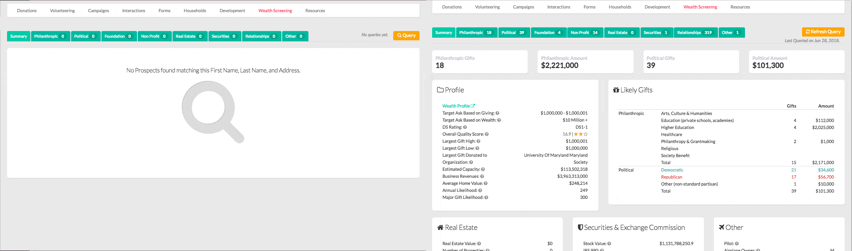This screenshot has width=852, height=251.
Task: Open Summary tab in the No Prospects view
Action: 19,36
